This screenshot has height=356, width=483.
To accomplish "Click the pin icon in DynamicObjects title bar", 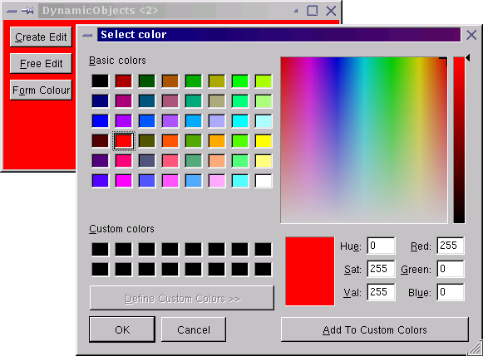I will [x=27, y=11].
